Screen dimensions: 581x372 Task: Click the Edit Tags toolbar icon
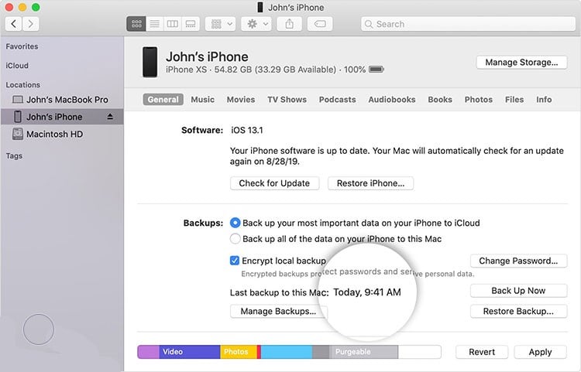(320, 24)
